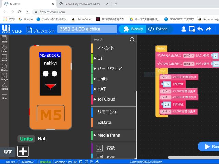219x164 pixels.
Task: Click the ずっと loop block
Action: [162, 71]
